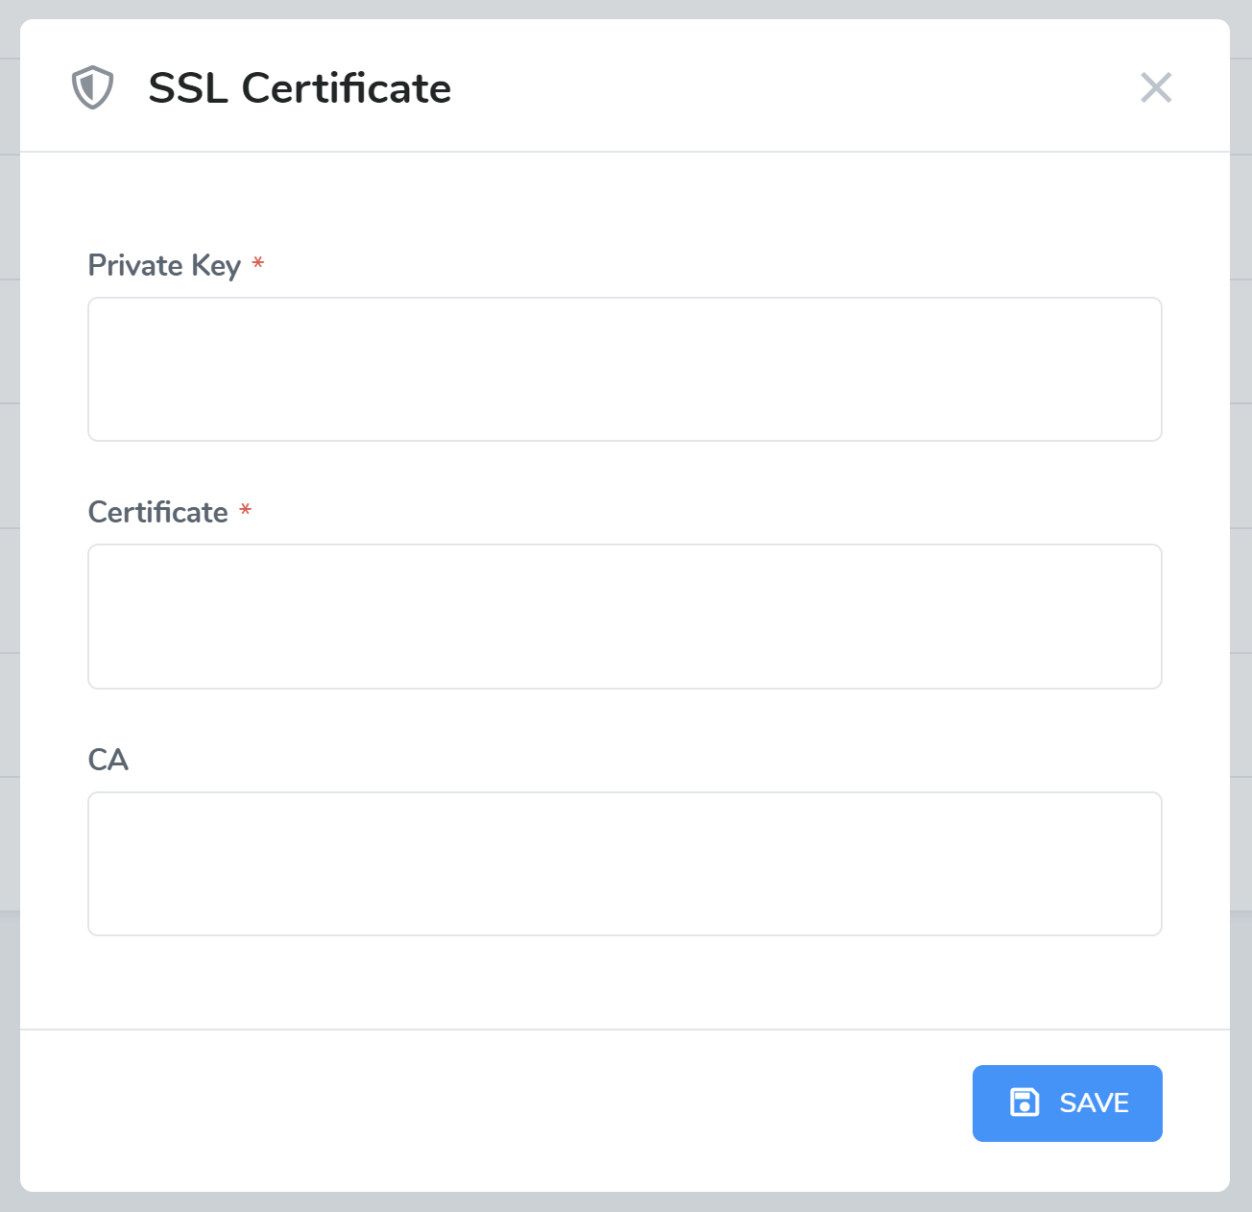This screenshot has width=1252, height=1212.
Task: Click the floppy disk icon on Save
Action: point(1024,1103)
